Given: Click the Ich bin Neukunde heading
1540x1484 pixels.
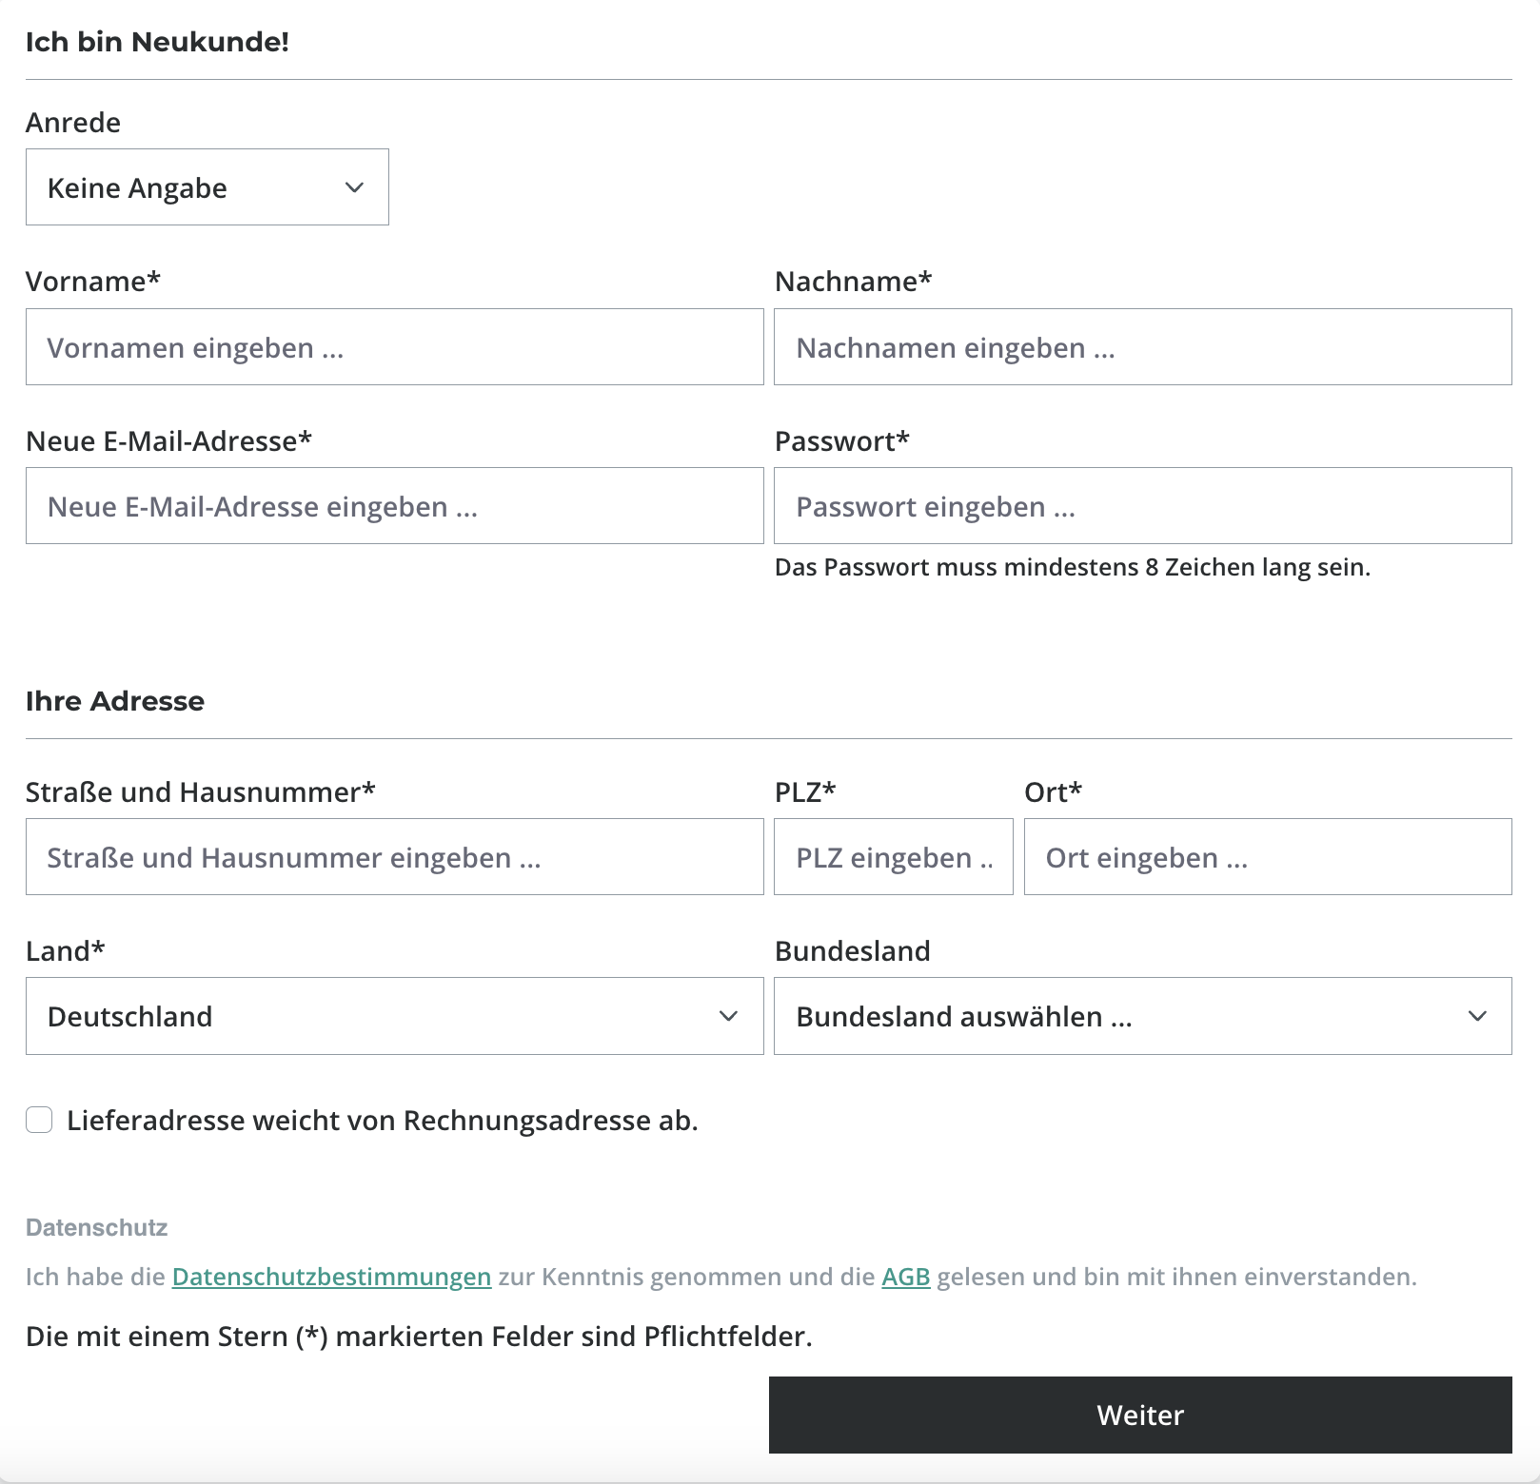Looking at the screenshot, I should [x=157, y=42].
